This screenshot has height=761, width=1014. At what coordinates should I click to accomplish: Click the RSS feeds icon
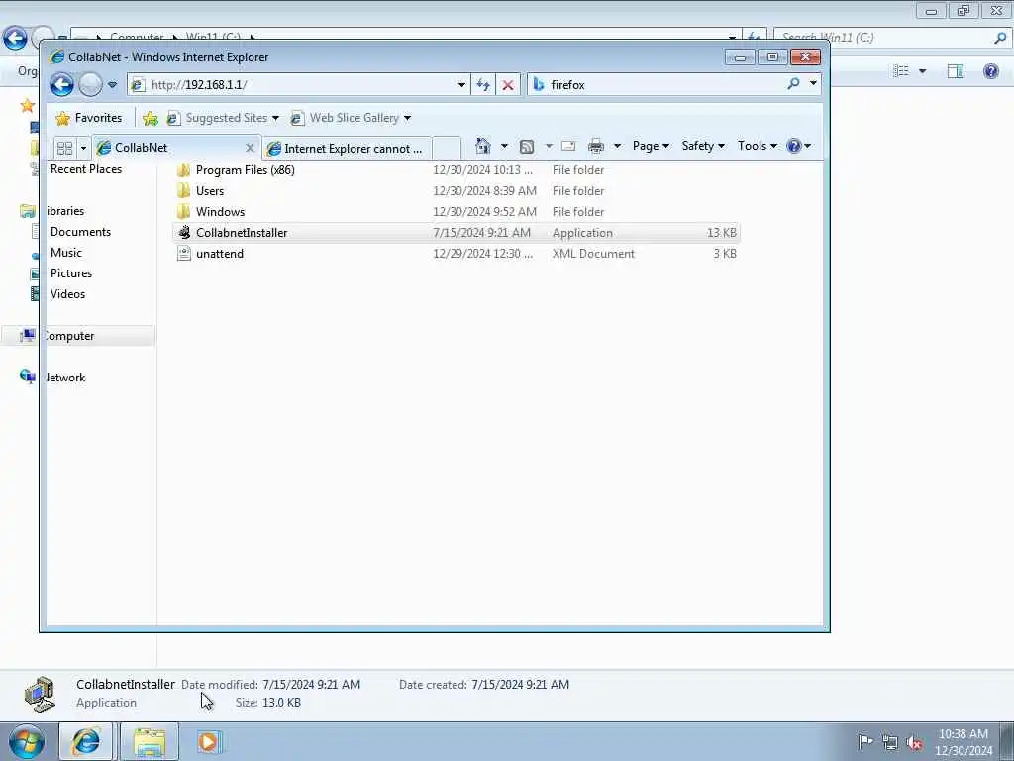pyautogui.click(x=527, y=147)
